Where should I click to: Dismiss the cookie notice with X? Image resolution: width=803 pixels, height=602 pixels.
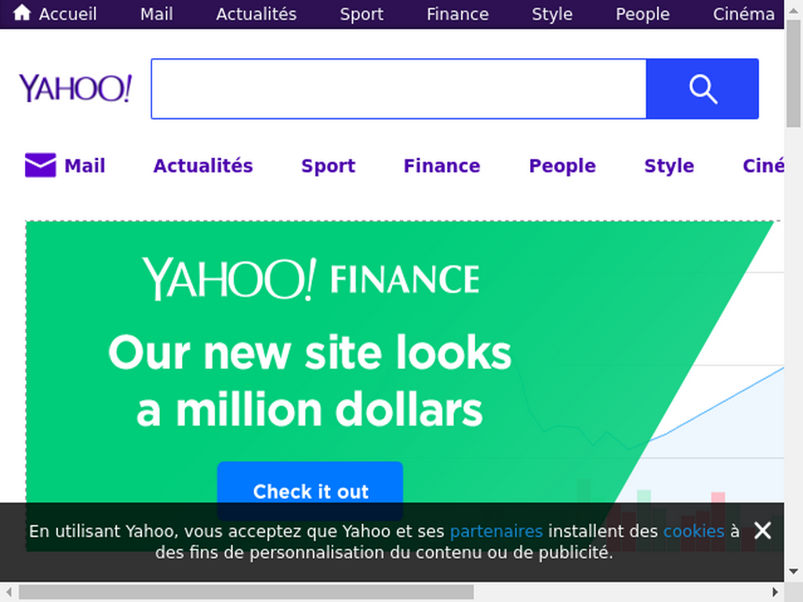762,531
